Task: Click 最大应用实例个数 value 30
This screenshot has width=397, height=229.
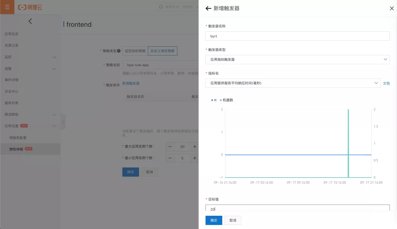Action: (182, 147)
